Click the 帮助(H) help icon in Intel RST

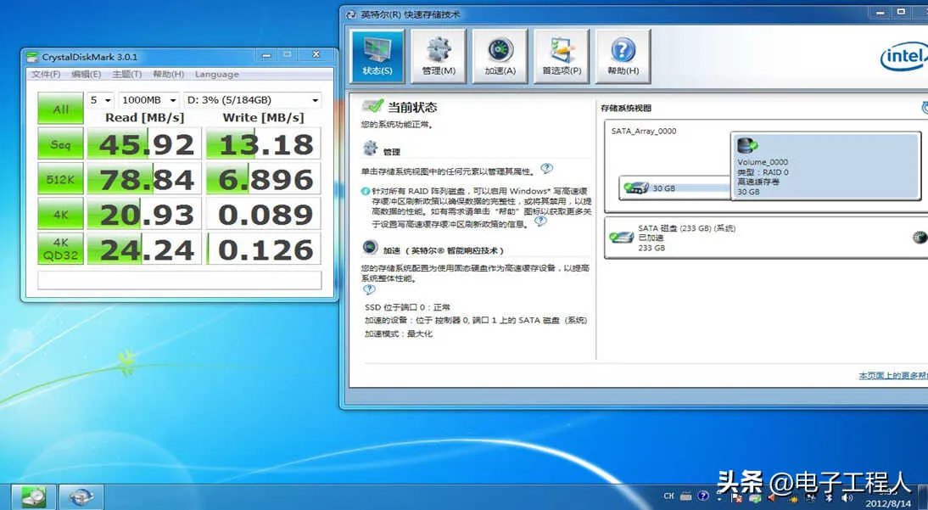click(623, 53)
